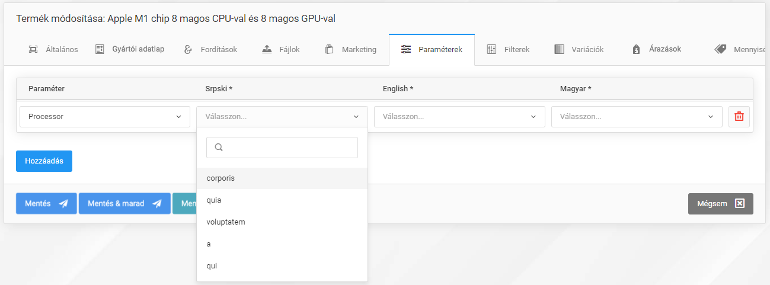Screen dimensions: 770x285
Task: Delete parameter row with red trash icon
Action: 739,117
